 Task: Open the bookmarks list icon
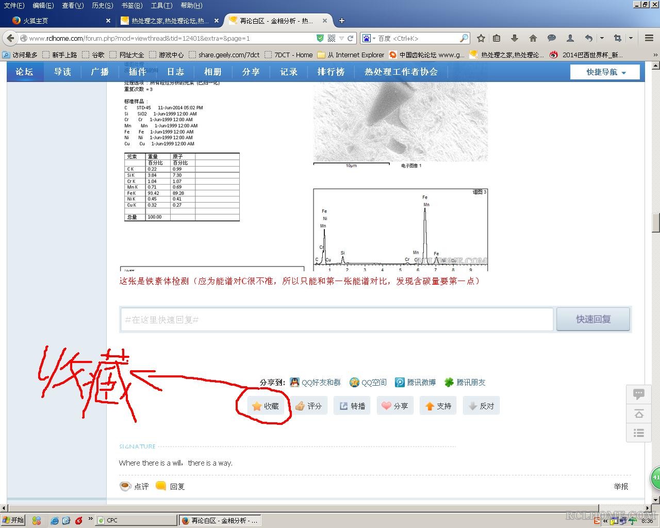[x=497, y=38]
